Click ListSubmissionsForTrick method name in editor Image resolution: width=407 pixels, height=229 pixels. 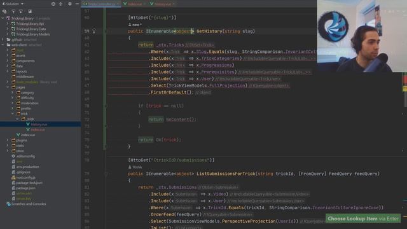click(x=226, y=174)
